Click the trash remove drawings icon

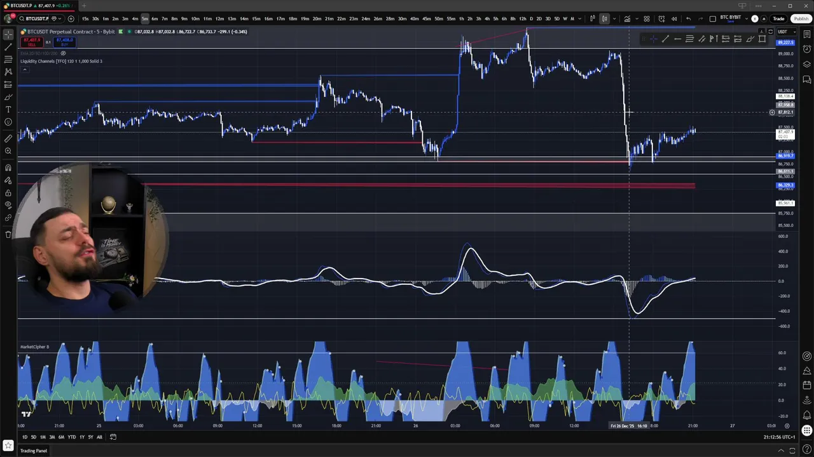[8, 234]
